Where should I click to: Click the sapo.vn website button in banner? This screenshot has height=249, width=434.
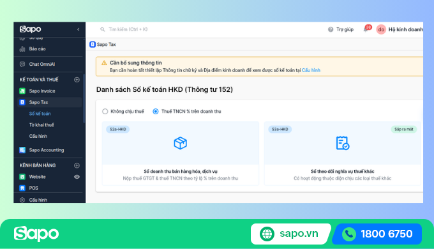coord(290,234)
